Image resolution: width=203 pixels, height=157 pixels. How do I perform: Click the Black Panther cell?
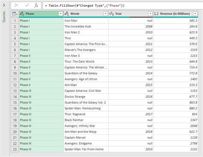[x=86, y=120]
